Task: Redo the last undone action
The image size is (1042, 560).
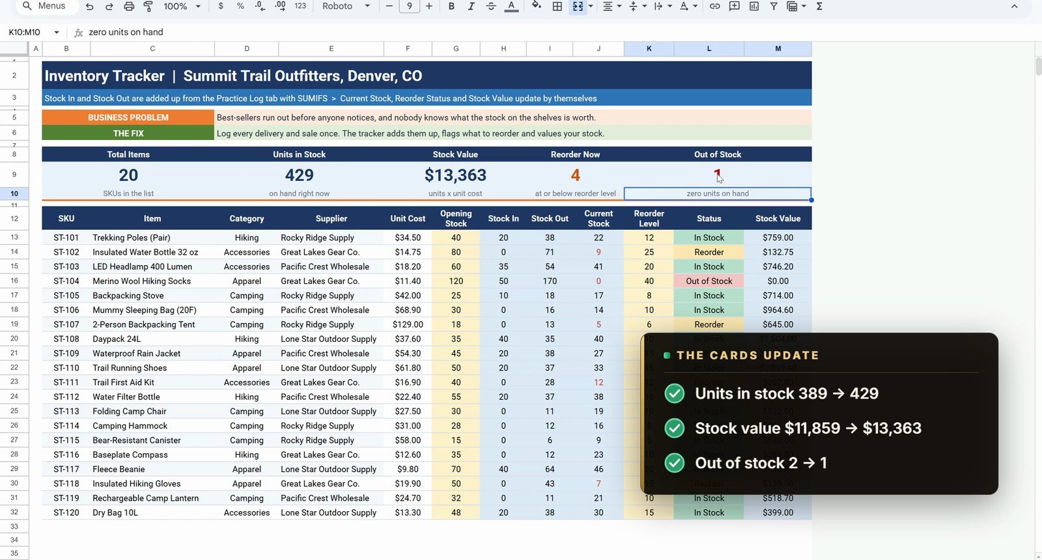Action: pyautogui.click(x=109, y=6)
